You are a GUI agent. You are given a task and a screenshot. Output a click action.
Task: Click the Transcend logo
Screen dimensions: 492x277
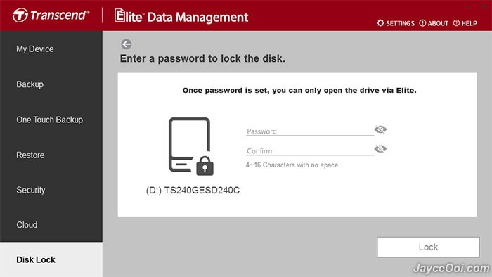tap(51, 15)
